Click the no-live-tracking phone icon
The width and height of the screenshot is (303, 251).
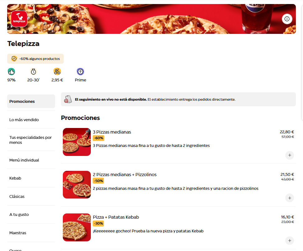[x=68, y=99]
